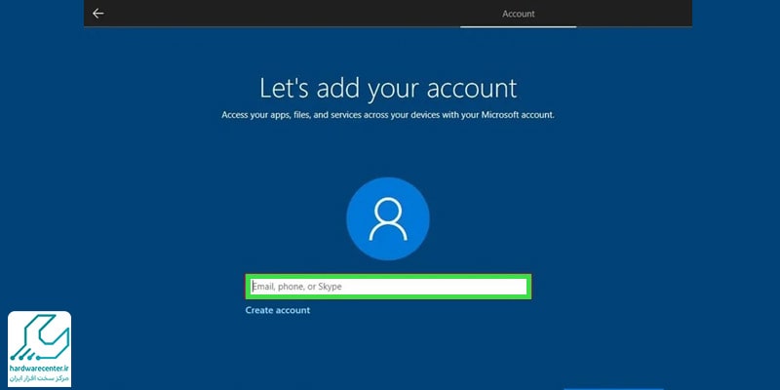Click the word "account" in the heading
This screenshot has width=780, height=390.
pos(468,88)
